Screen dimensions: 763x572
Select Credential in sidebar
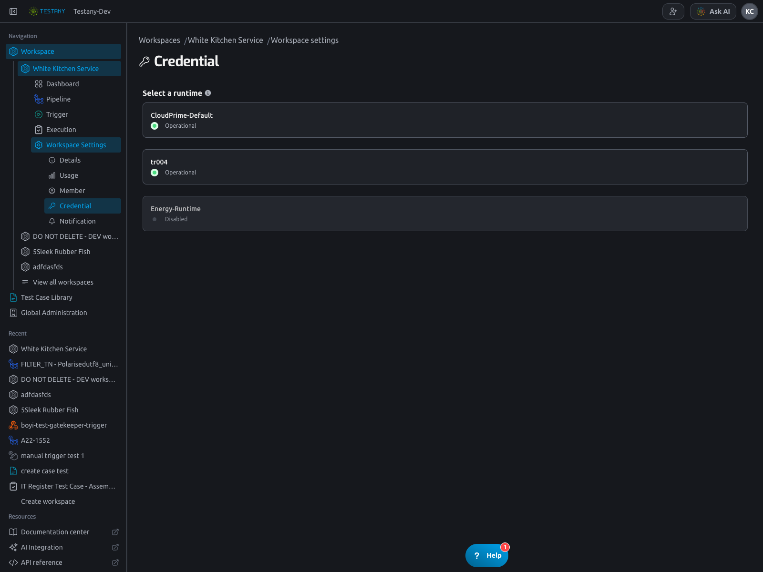point(82,206)
